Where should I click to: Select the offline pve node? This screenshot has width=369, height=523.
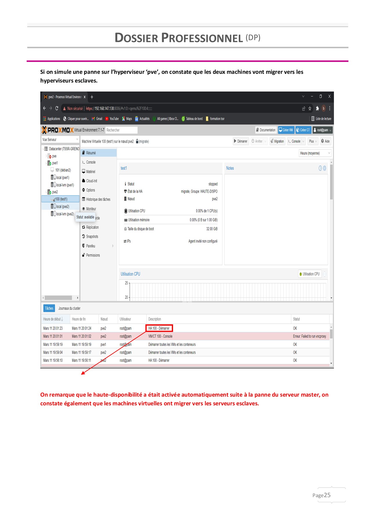coord(54,156)
